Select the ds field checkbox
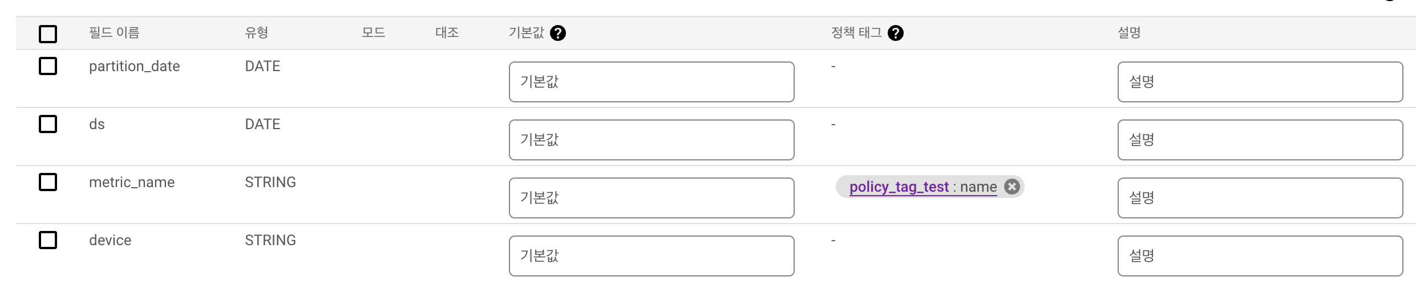 [x=48, y=124]
